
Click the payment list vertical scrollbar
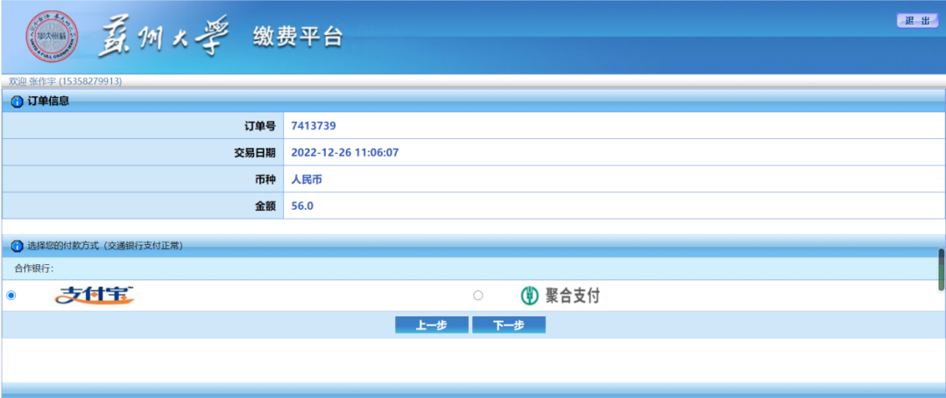(x=941, y=269)
